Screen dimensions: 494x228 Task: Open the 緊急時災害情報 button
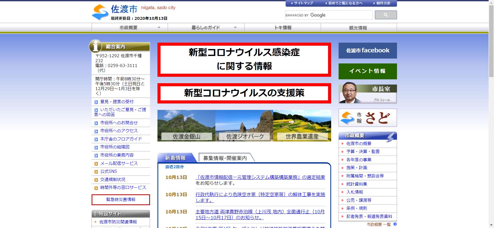(121, 200)
